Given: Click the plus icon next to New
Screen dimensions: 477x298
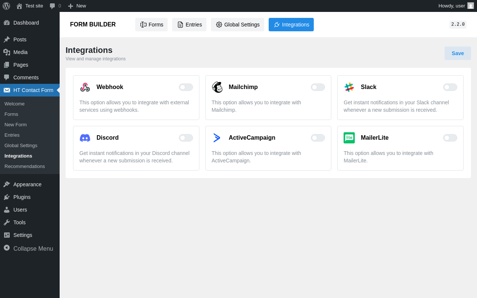Looking at the screenshot, I should (x=70, y=6).
